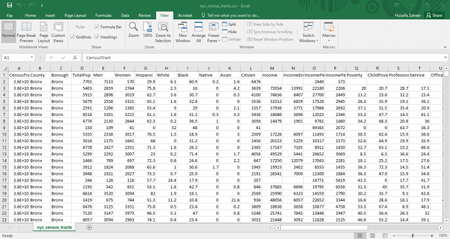This screenshot has height=239, width=450.
Task: Click the horizontal scroll right arrow
Action: (x=441, y=228)
